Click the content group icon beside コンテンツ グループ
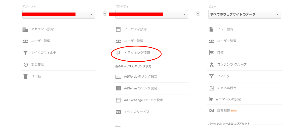Viewport: 304px width, 127px height. 211,65
